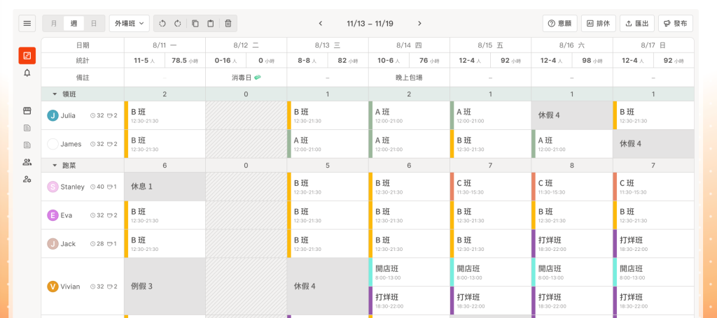Click the undo icon in toolbar
Screen dimensions: 717x318
(162, 23)
